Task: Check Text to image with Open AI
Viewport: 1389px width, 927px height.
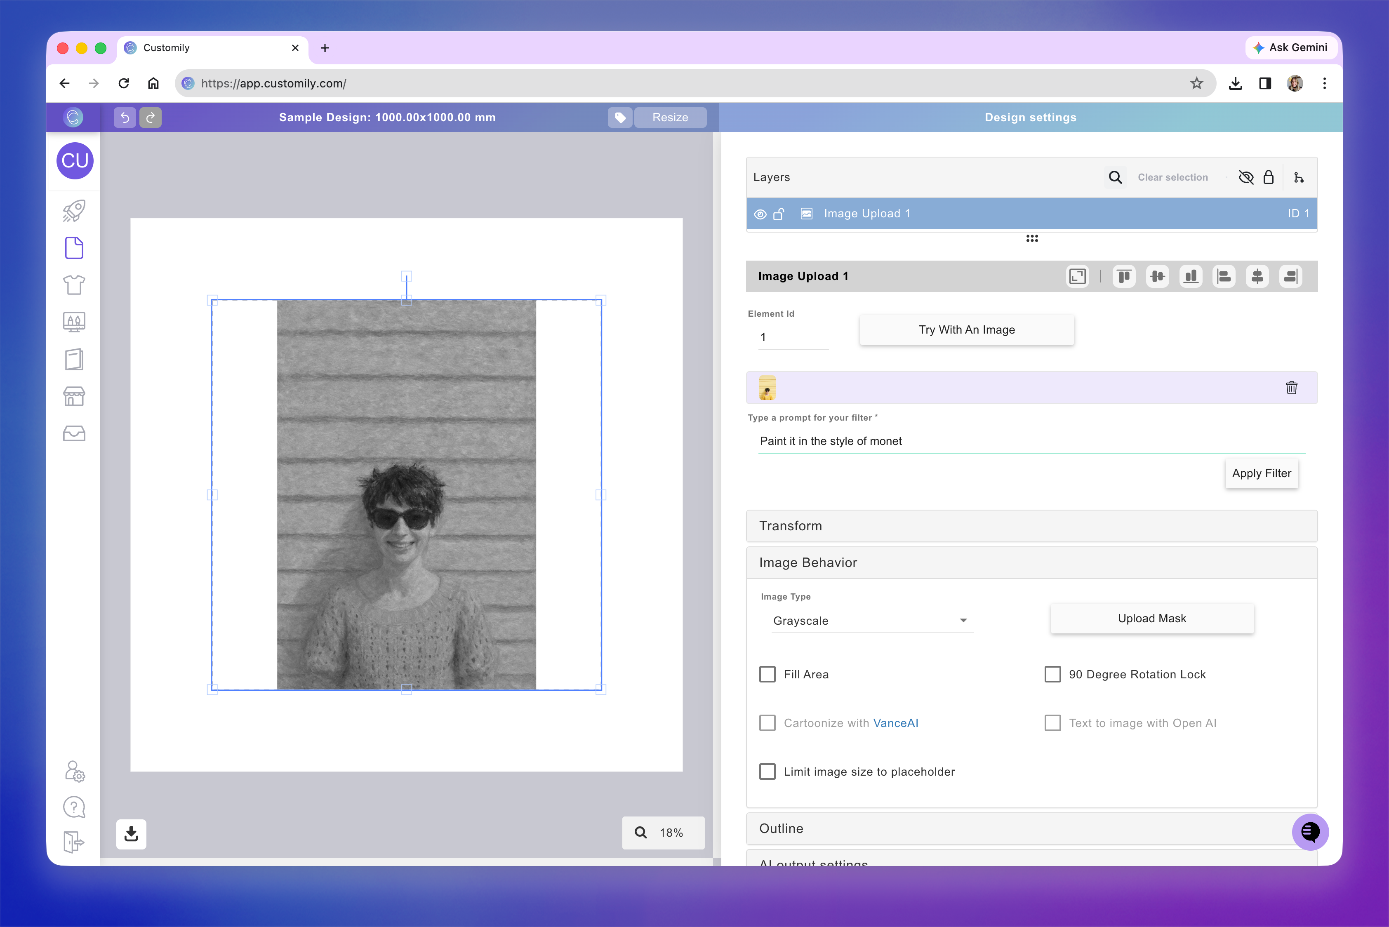Action: pos(1052,723)
